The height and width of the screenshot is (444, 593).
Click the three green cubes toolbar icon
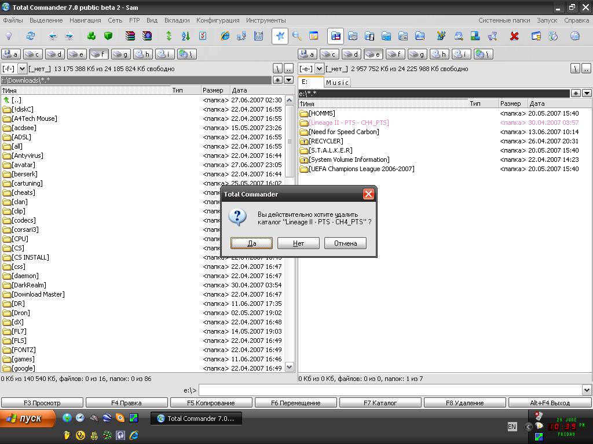[x=91, y=36]
